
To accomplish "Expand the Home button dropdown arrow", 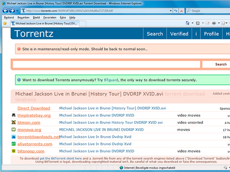I will pyautogui.click(x=192, y=23).
